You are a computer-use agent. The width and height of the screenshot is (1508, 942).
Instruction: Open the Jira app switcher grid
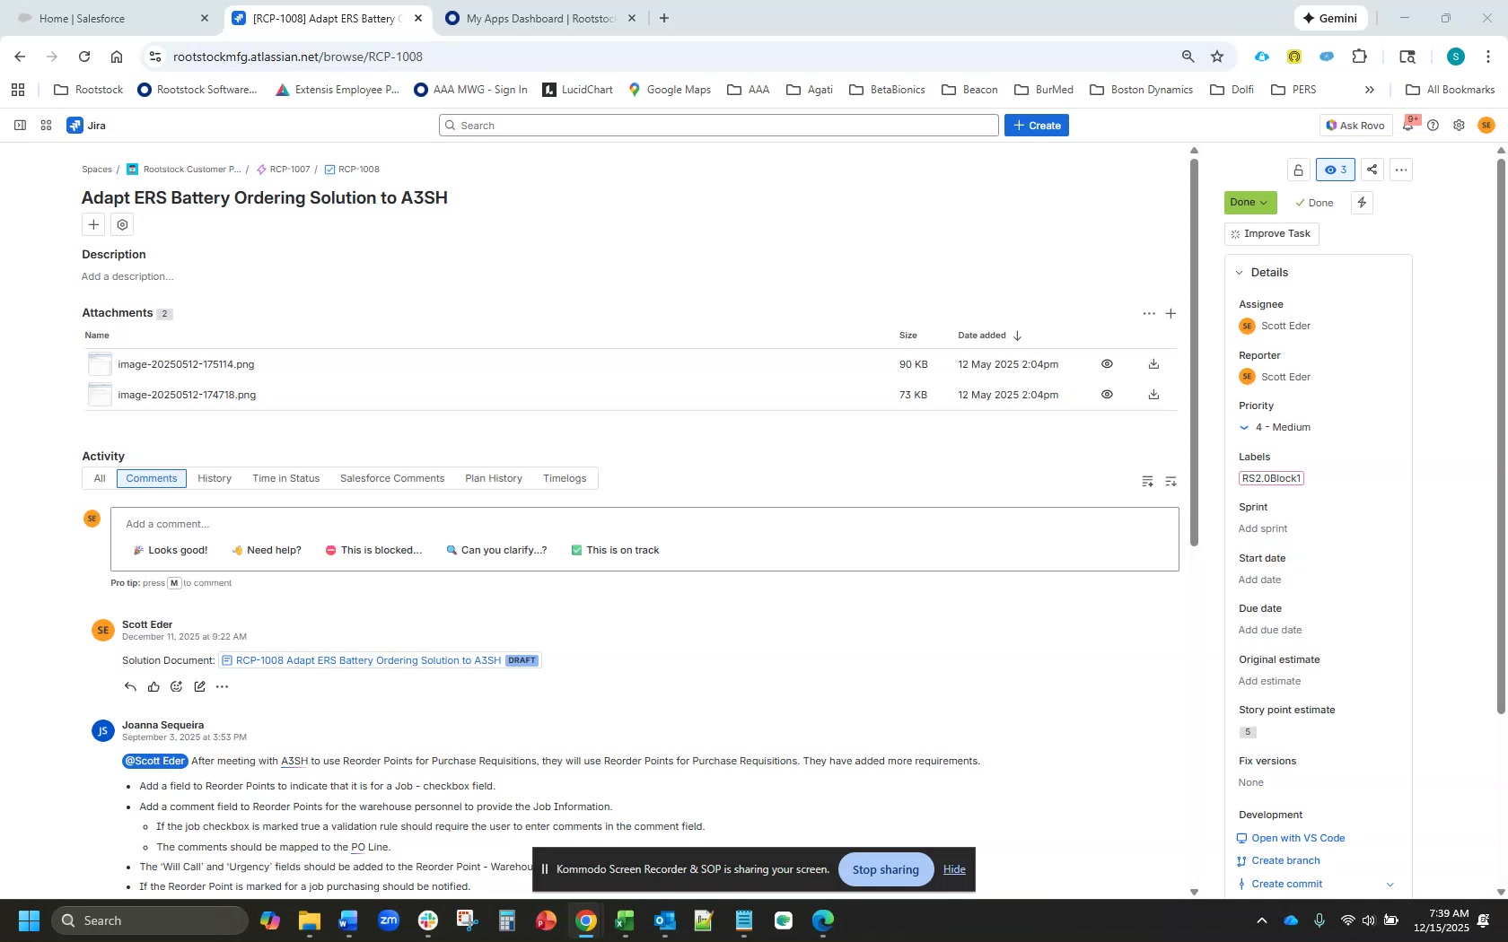pos(46,126)
